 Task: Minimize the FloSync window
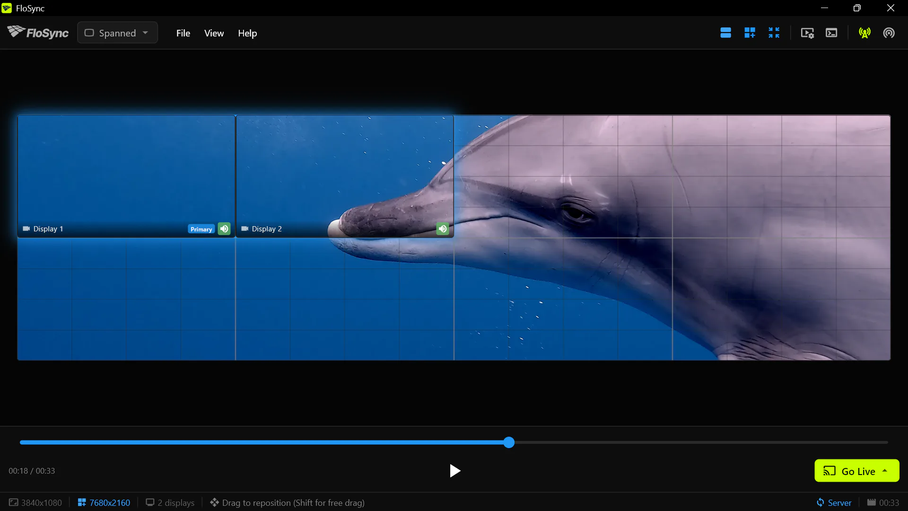pyautogui.click(x=824, y=8)
